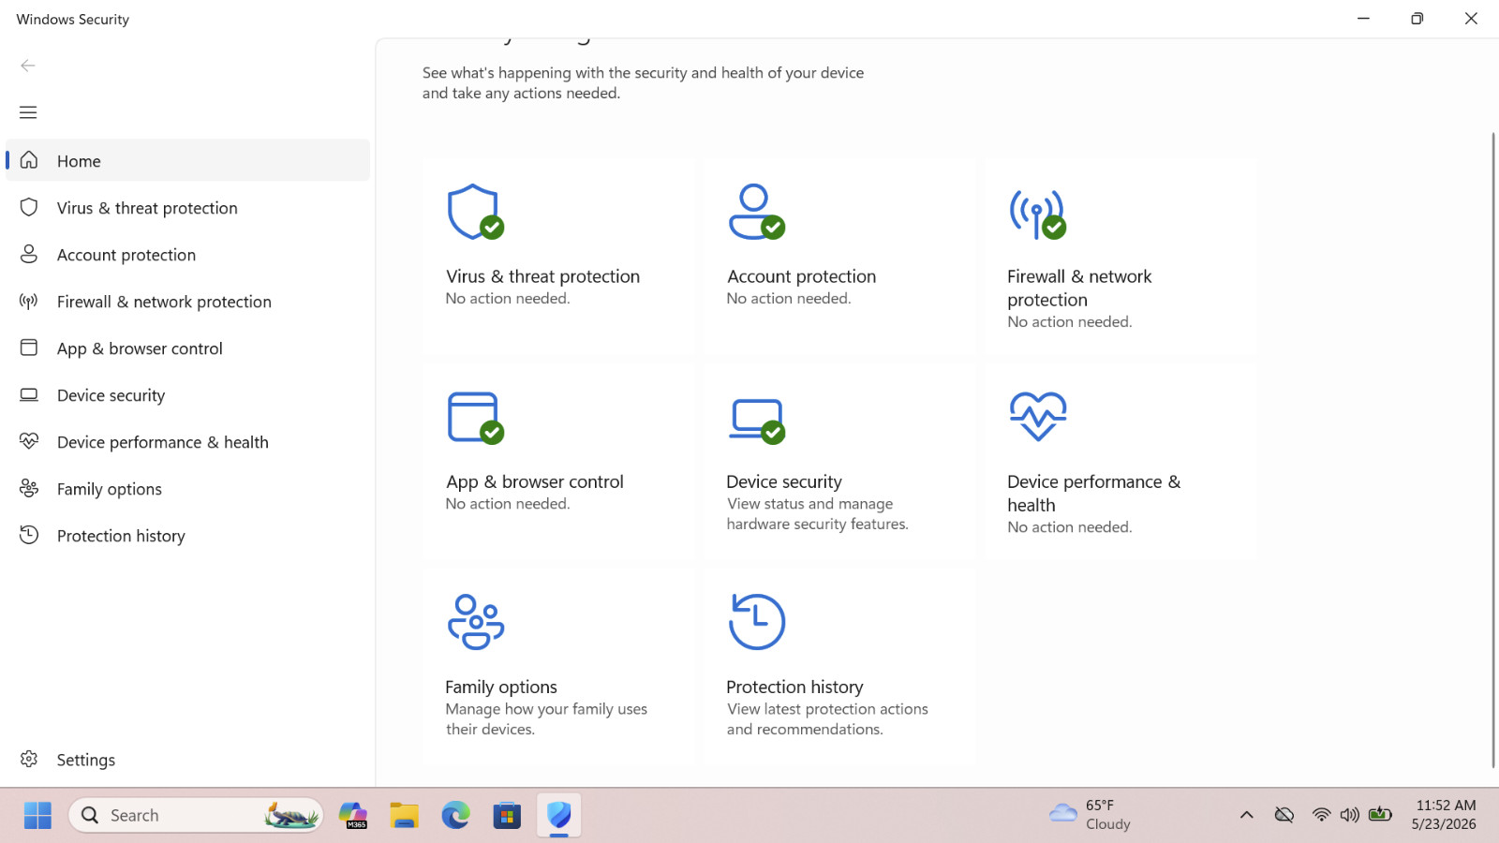Click the clock icon beside Protection history in sidebar
The height and width of the screenshot is (843, 1499).
[29, 535]
